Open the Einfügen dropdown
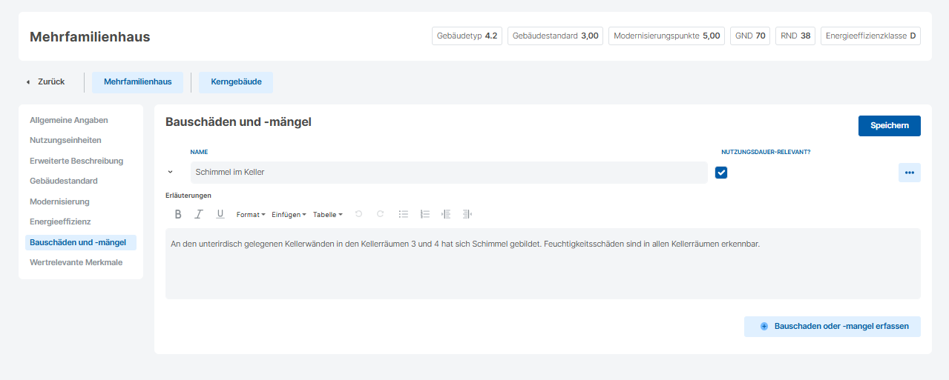Image resolution: width=949 pixels, height=380 pixels. (x=289, y=215)
